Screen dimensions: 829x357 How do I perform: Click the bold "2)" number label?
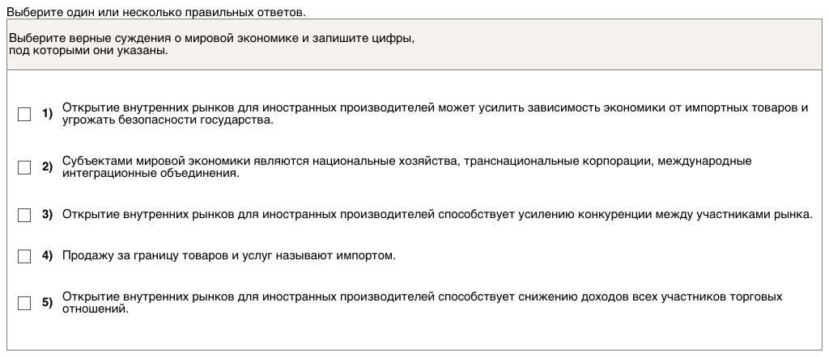(47, 167)
